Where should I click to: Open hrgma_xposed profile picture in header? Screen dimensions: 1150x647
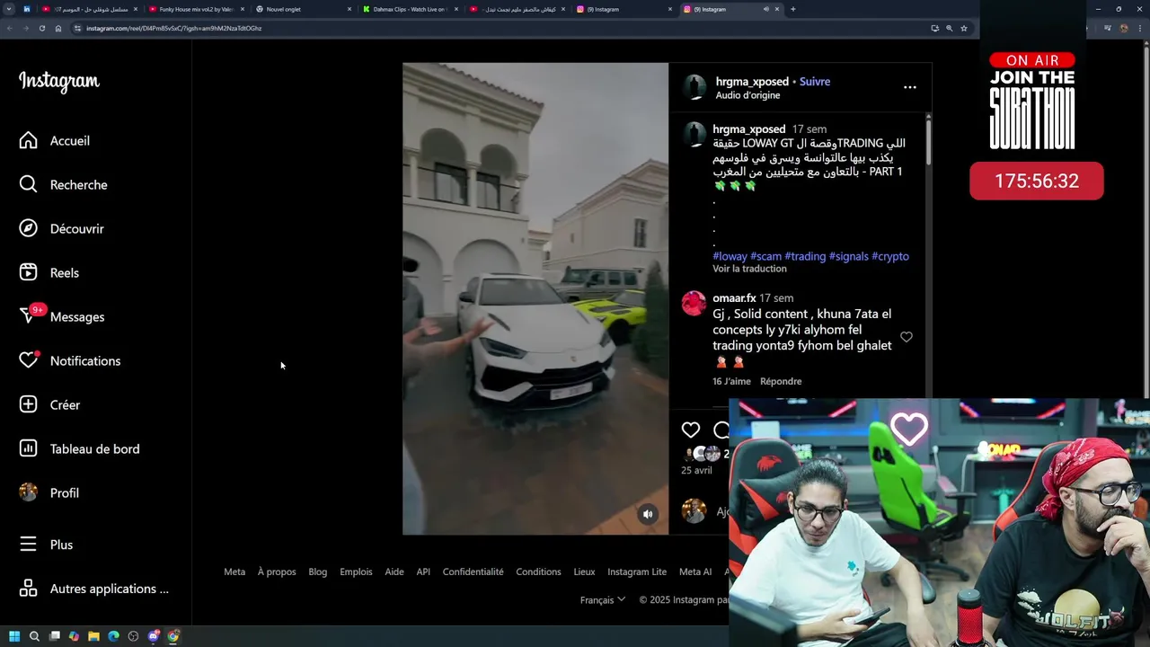[694, 87]
